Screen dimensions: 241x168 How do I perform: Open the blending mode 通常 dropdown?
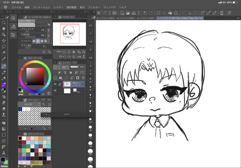coord(65,67)
